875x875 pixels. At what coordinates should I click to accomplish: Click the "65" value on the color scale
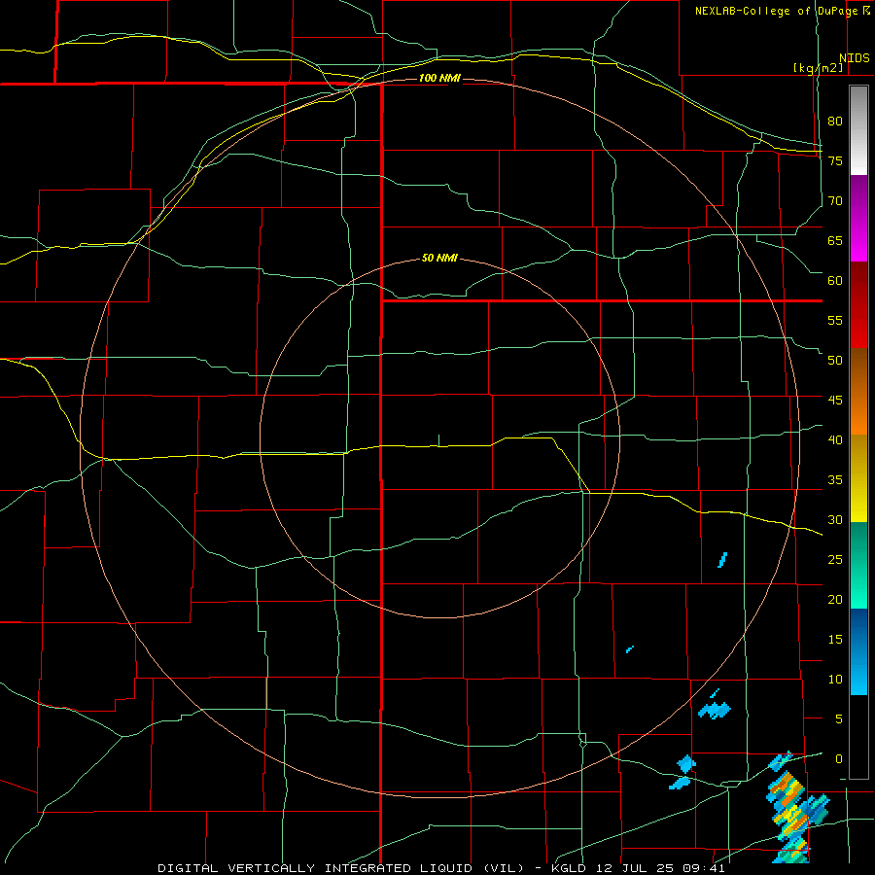coord(835,240)
